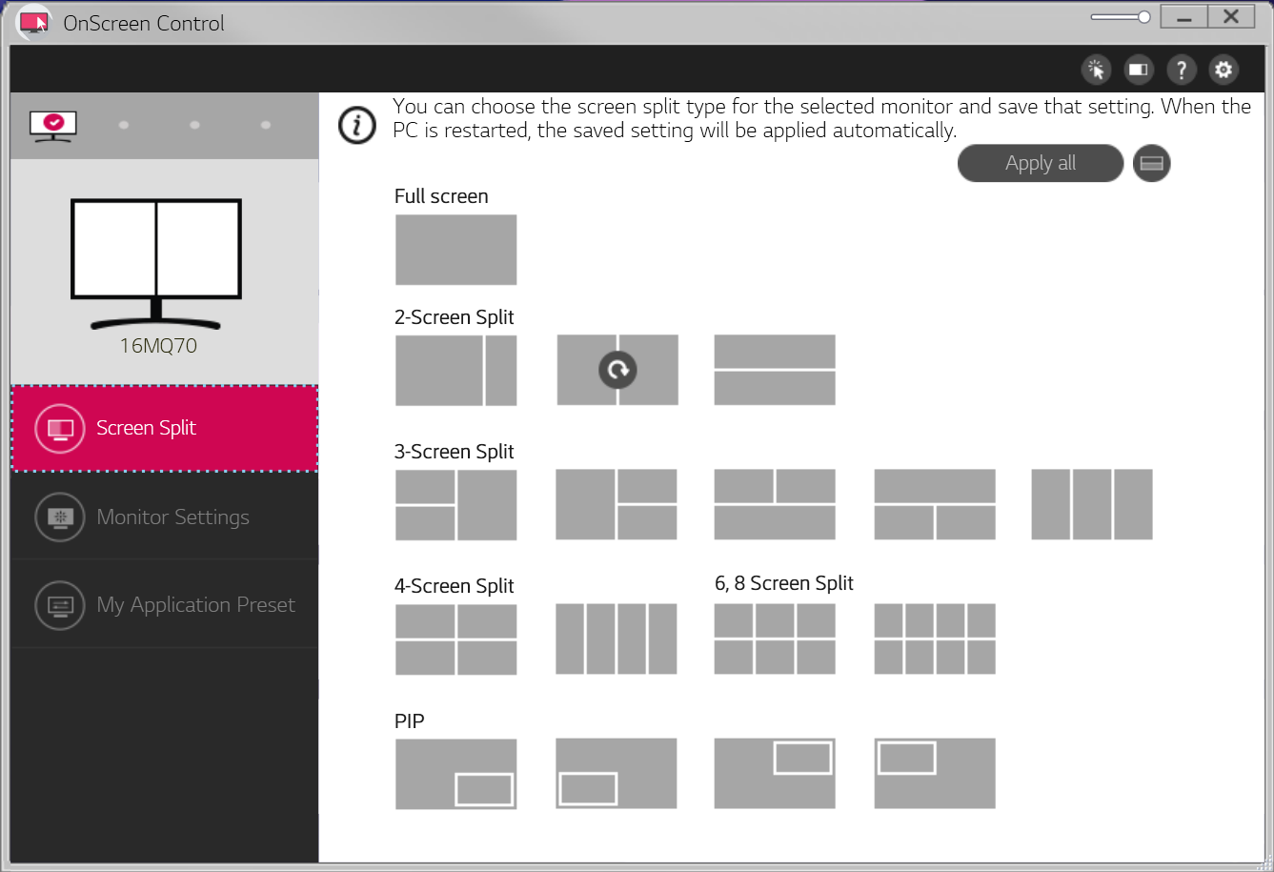This screenshot has height=872, width=1274.
Task: Click the OnScreen Control app icon
Action: 34,22
